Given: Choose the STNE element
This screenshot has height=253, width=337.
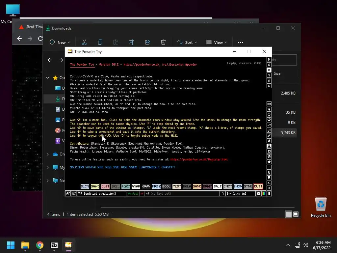Looking at the screenshot, I should tap(248, 186).
